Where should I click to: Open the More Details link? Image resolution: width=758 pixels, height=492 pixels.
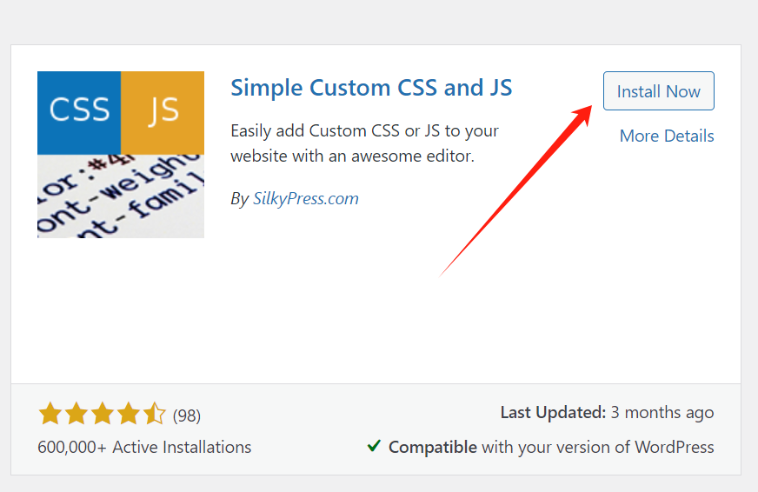pyautogui.click(x=667, y=136)
